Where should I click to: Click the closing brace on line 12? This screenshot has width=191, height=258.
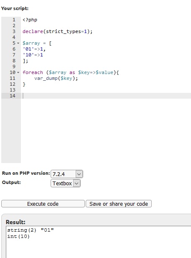coord(24,84)
